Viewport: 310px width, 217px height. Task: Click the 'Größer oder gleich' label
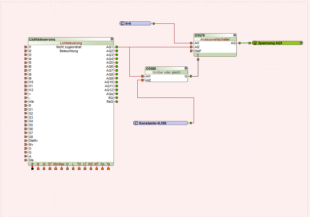[166, 73]
